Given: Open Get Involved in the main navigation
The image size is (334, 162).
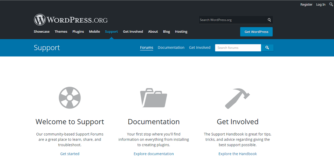Looking at the screenshot, I should click(133, 32).
